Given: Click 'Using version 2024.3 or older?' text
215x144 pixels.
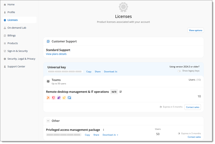Looking at the screenshot, I should (x=185, y=67).
